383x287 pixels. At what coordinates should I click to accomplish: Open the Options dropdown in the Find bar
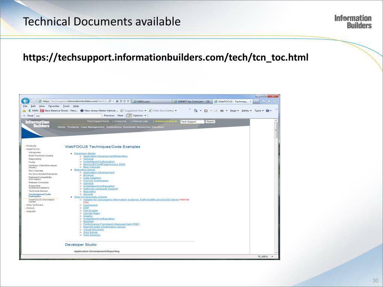pyautogui.click(x=140, y=116)
